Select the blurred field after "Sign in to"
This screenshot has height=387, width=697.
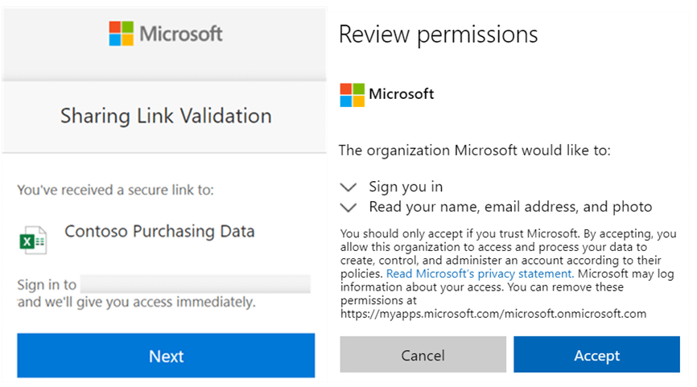click(x=196, y=284)
